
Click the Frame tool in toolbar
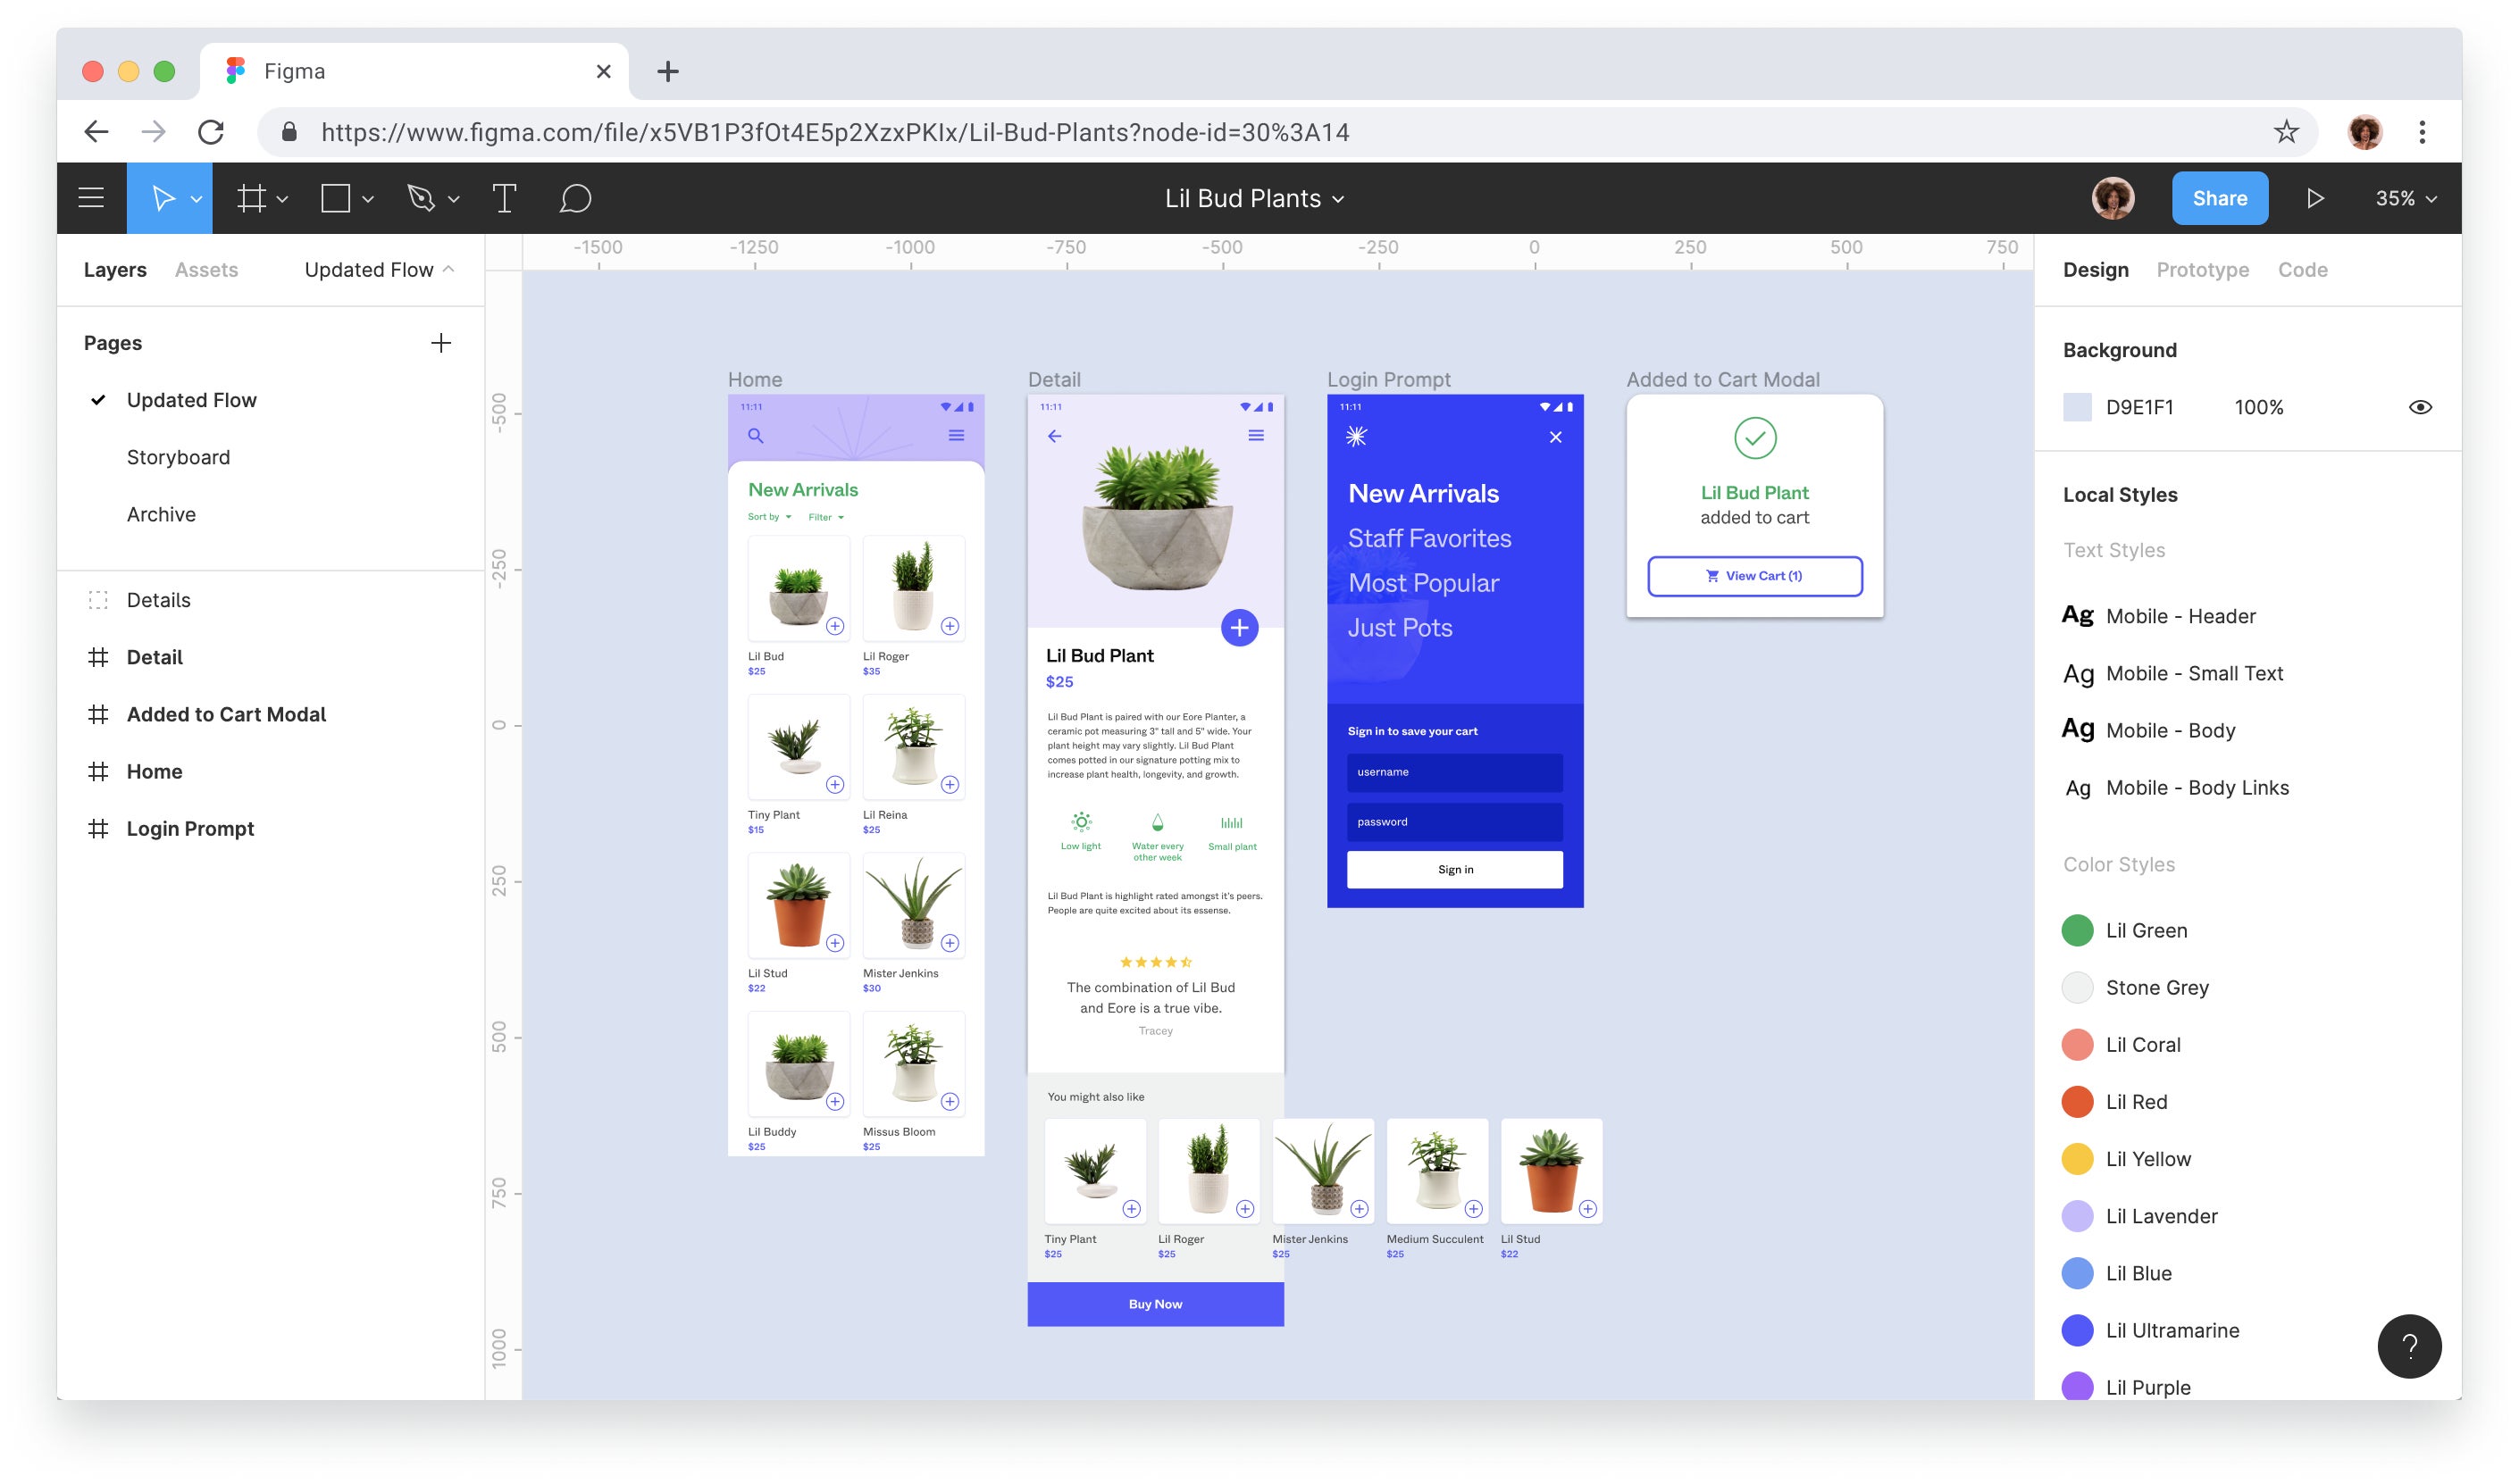click(x=255, y=198)
